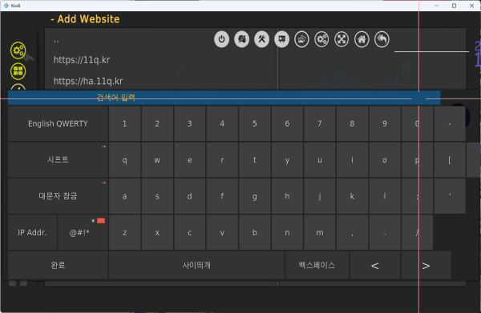Viewport: 481px width, 313px height.
Task: Toggle the 시프트 shift key
Action: tap(58, 160)
